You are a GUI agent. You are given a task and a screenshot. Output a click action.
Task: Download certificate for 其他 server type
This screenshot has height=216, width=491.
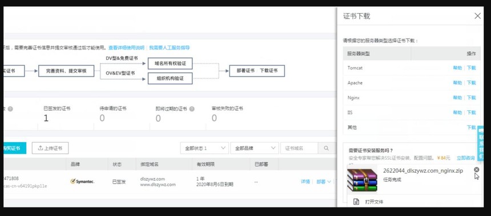471,127
